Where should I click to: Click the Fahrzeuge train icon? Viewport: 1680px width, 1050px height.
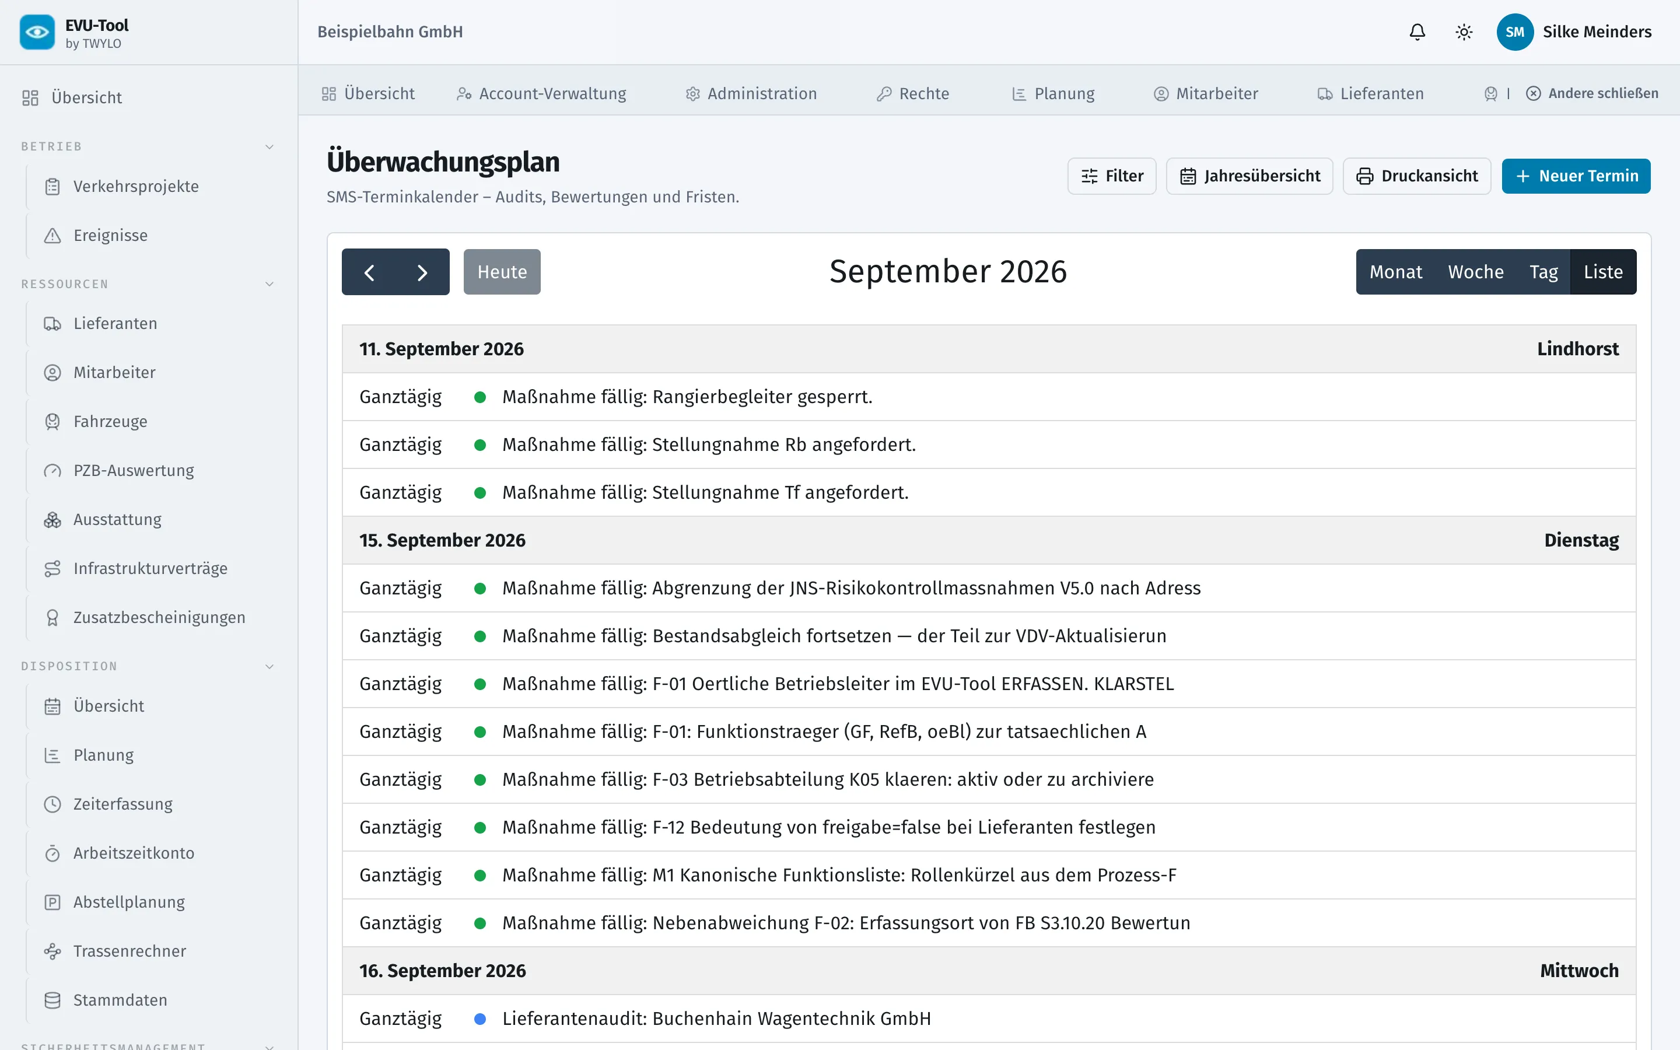coord(52,422)
